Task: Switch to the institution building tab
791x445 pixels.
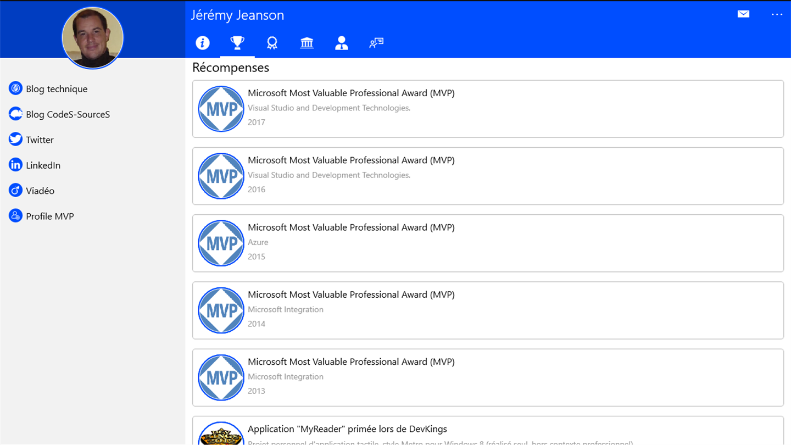Action: coord(307,43)
